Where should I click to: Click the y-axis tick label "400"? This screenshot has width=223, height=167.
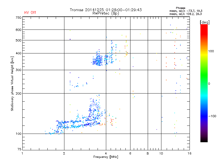pos(18,53)
